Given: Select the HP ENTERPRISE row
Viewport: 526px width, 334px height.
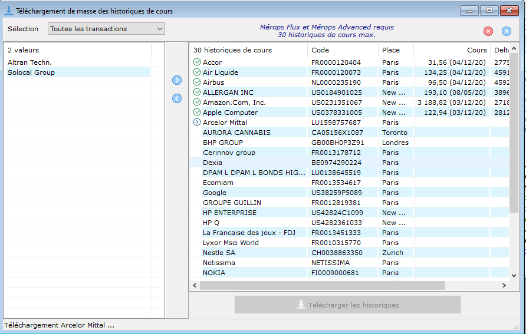Looking at the screenshot, I should coord(350,213).
